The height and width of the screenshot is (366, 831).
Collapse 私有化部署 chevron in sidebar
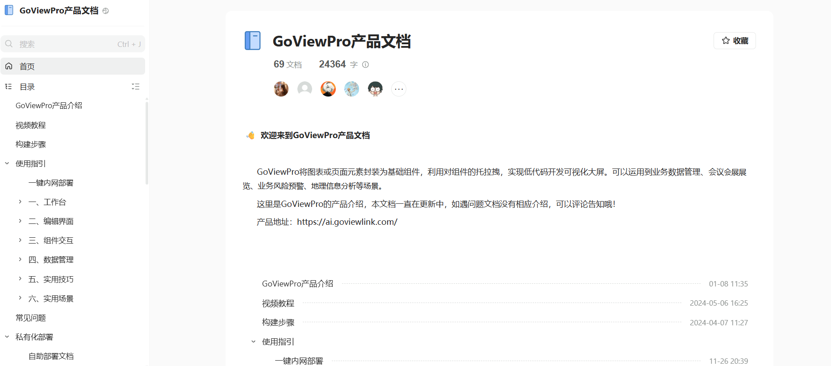pyautogui.click(x=7, y=337)
